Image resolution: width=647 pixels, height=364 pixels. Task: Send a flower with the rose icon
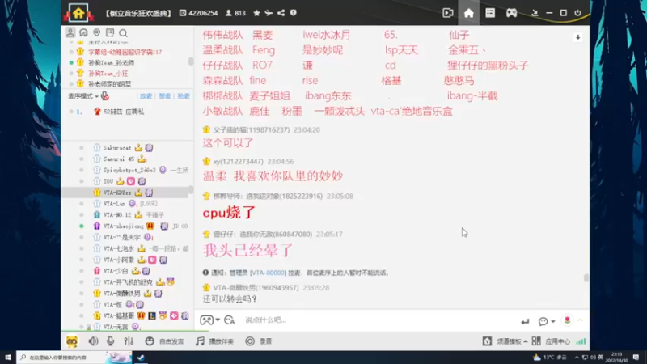(x=568, y=320)
